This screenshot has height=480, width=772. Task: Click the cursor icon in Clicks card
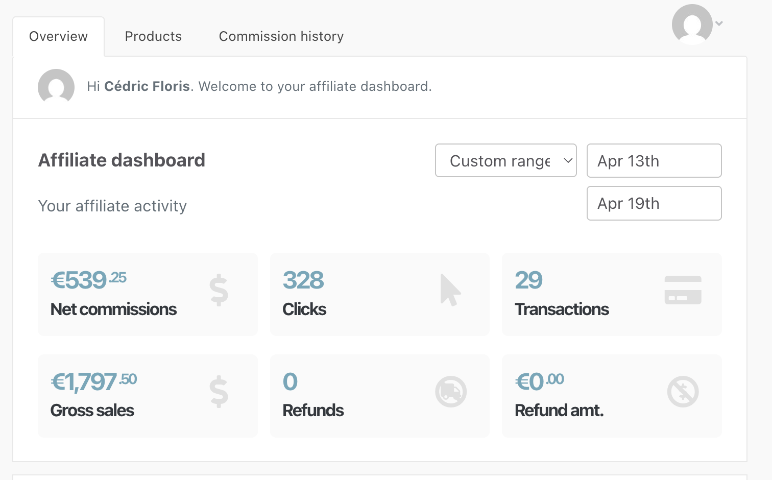pos(450,290)
